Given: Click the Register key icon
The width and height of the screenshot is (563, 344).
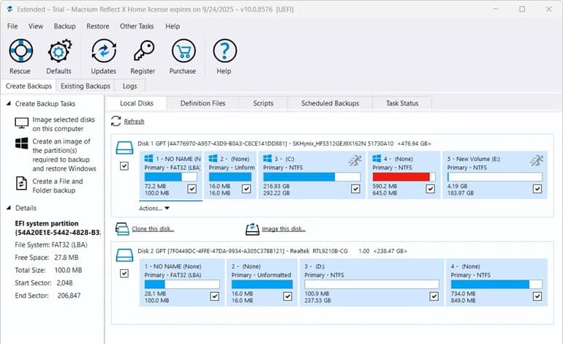Looking at the screenshot, I should coord(143,51).
